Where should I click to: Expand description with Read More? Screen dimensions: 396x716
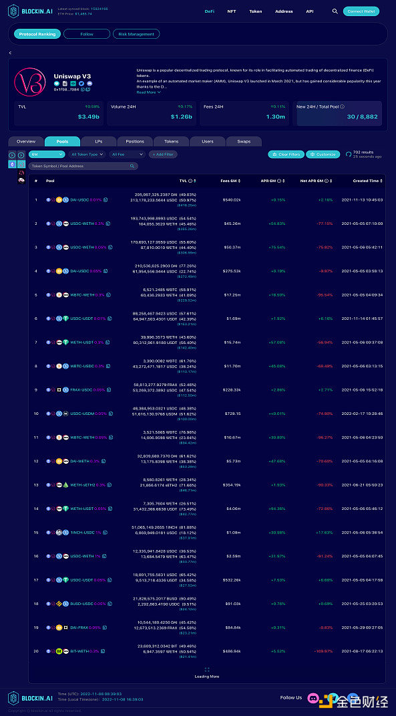tap(148, 92)
